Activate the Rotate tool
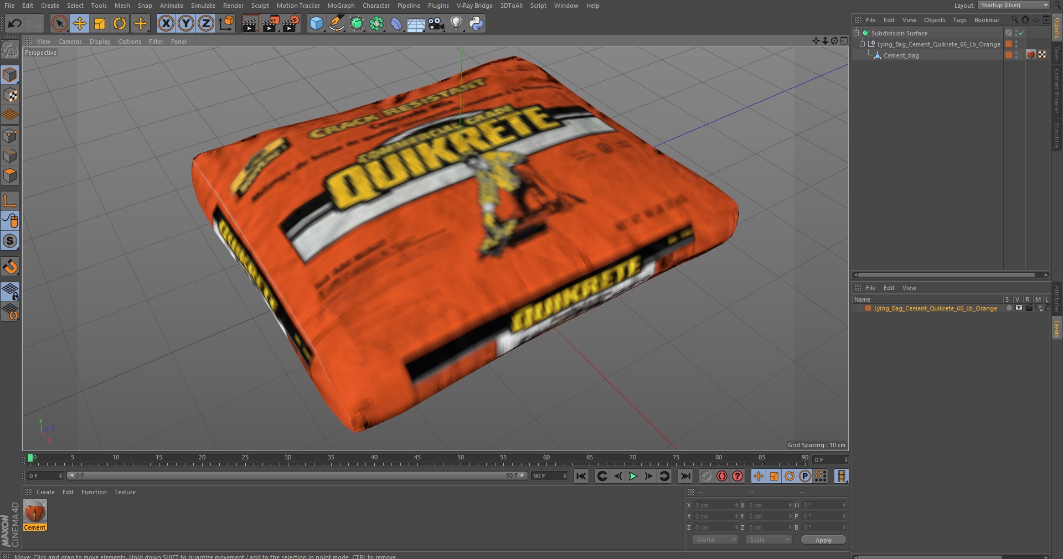1063x559 pixels. (x=120, y=23)
